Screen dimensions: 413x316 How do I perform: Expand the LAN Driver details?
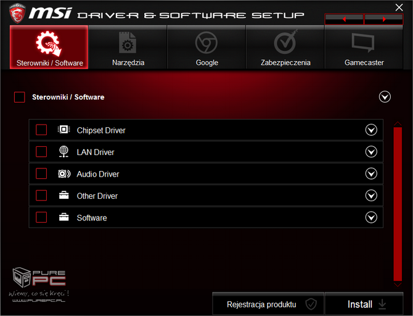[371, 152]
